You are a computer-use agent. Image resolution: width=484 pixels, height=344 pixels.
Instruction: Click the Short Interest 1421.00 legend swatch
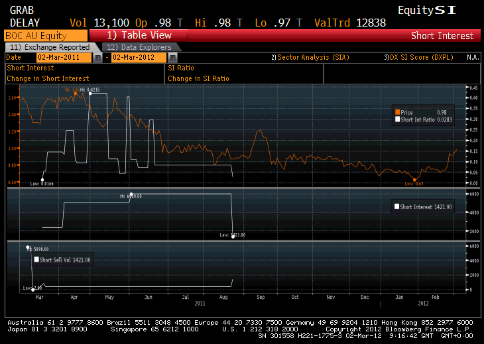(397, 207)
